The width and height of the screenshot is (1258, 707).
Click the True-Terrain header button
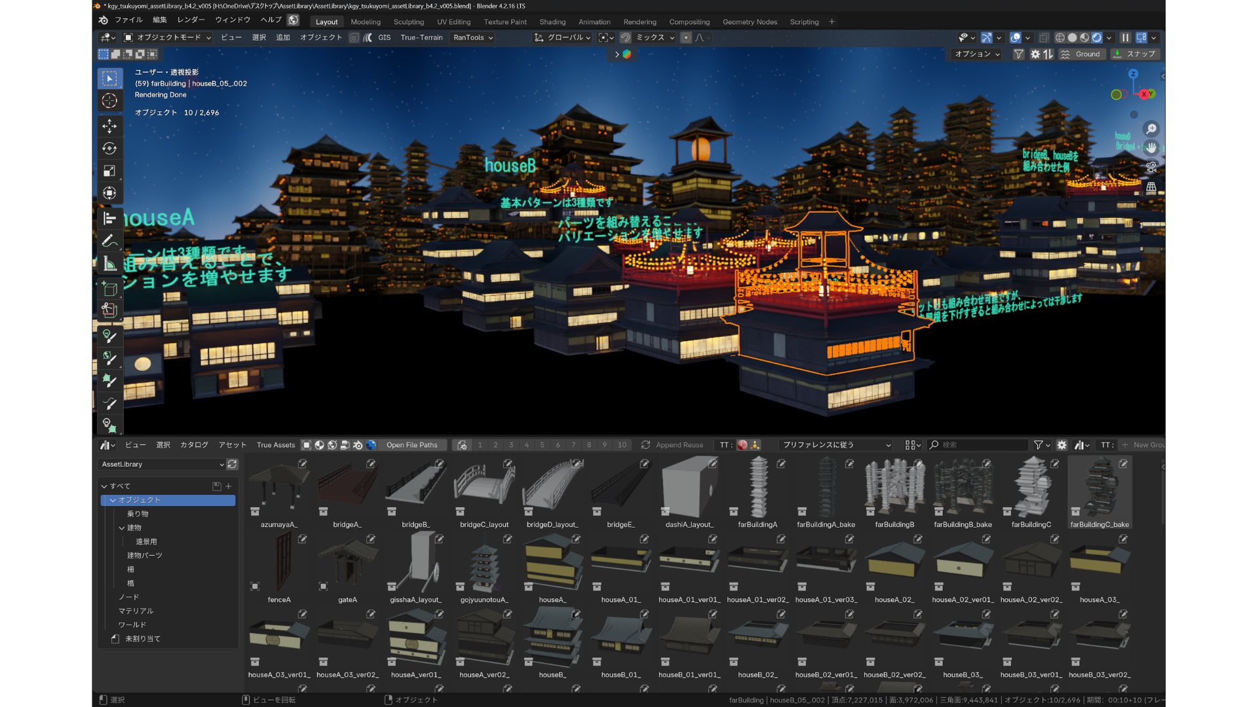click(421, 38)
